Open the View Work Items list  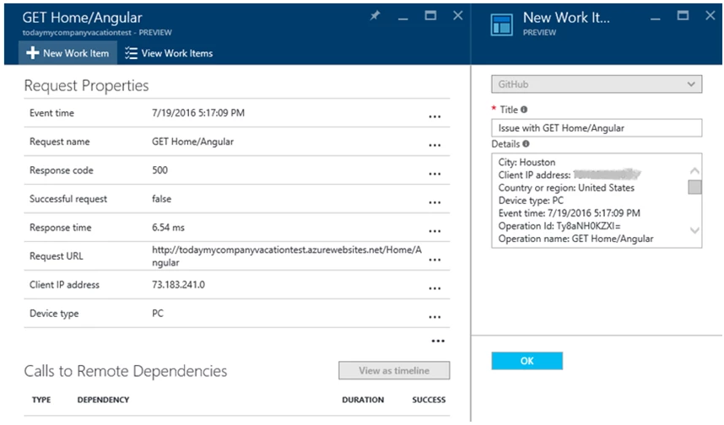tap(169, 53)
